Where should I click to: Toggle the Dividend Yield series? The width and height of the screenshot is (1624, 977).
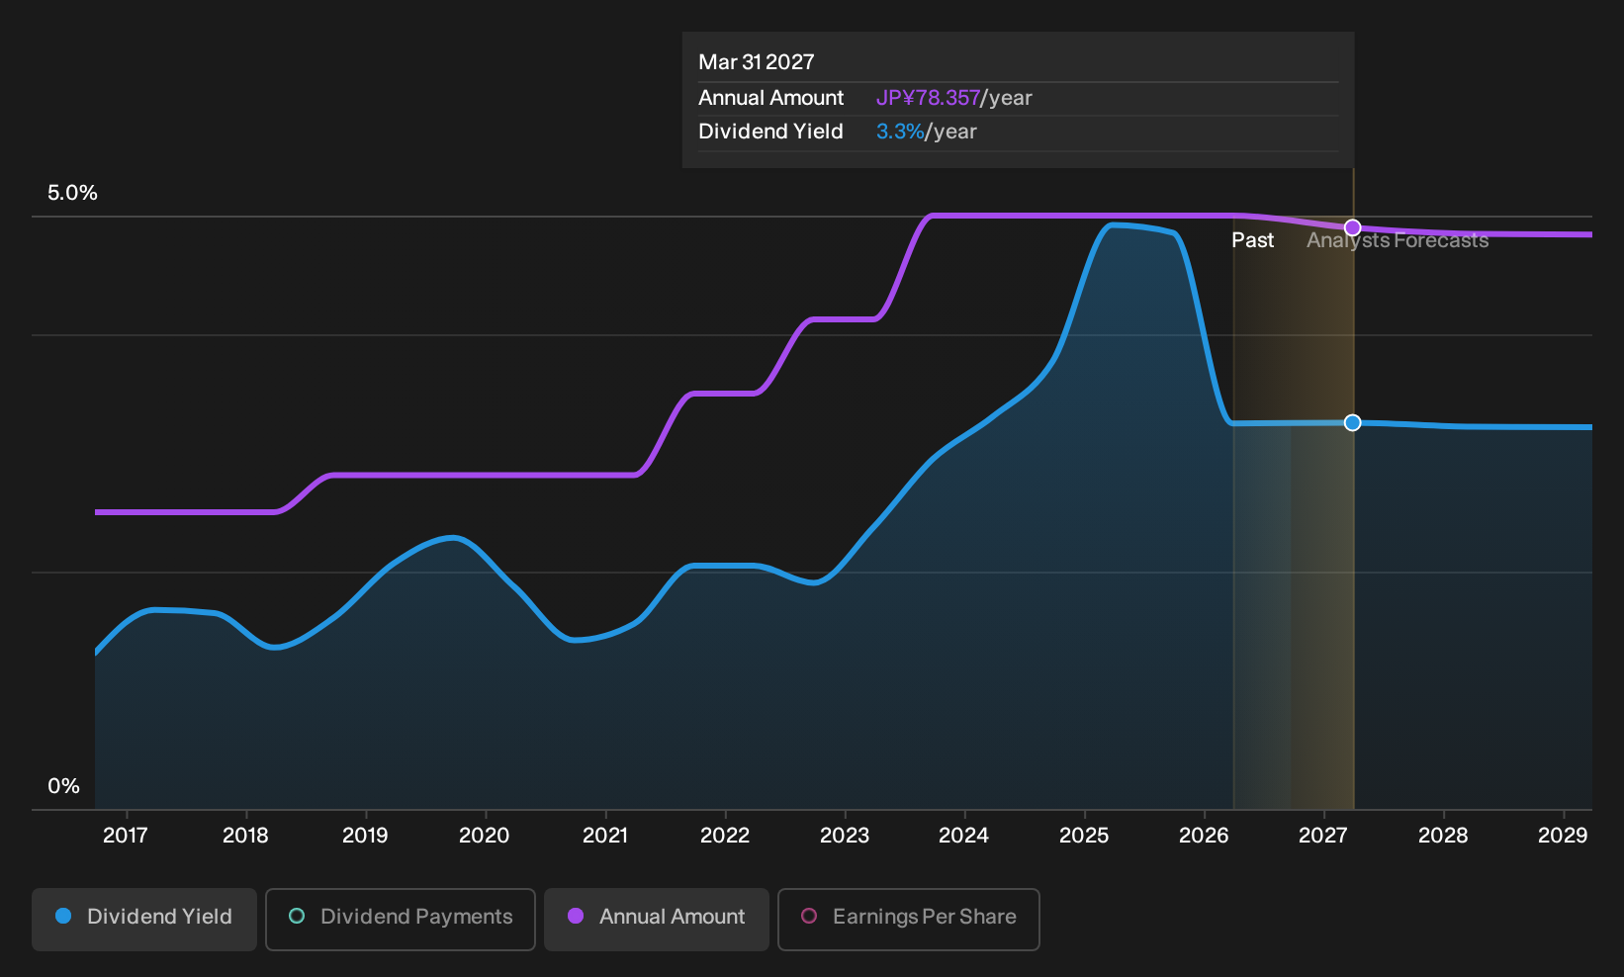click(x=144, y=919)
